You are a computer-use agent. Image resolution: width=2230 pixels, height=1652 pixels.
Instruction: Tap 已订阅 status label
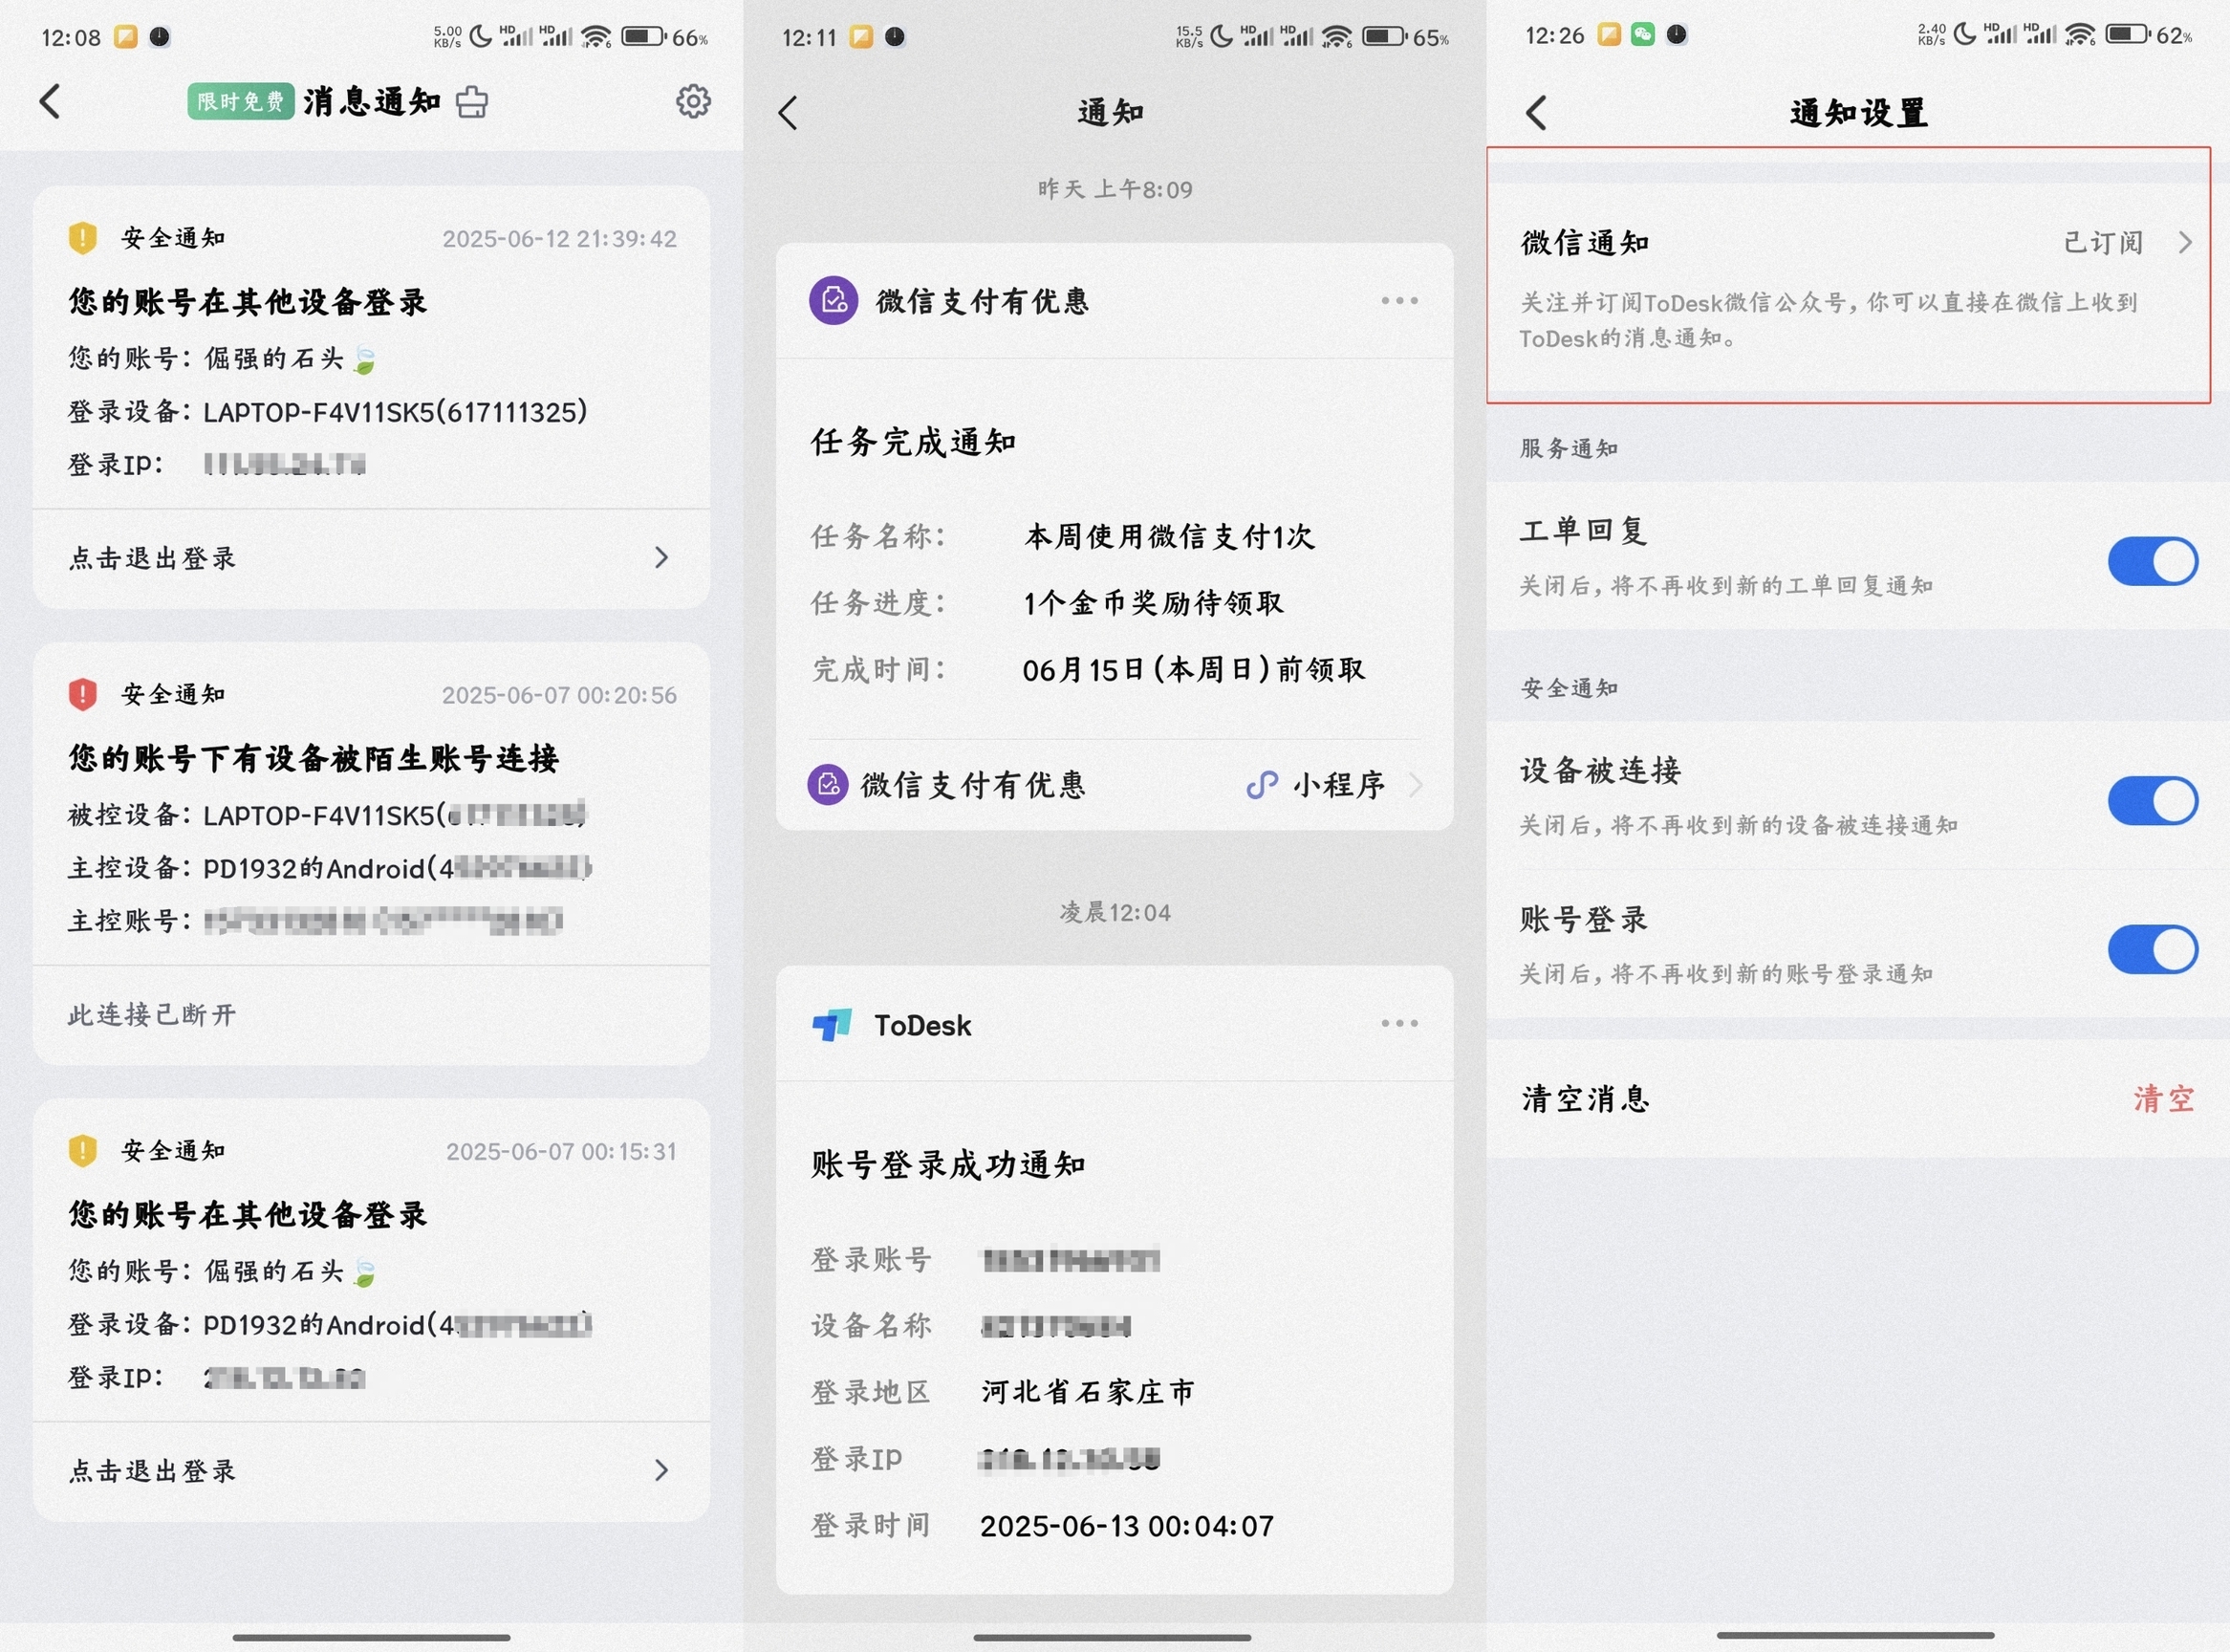coord(2103,242)
